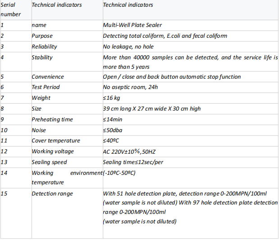280x240 pixels.
Task: Click the "≤16 kg" weight value
Action: tap(113, 98)
